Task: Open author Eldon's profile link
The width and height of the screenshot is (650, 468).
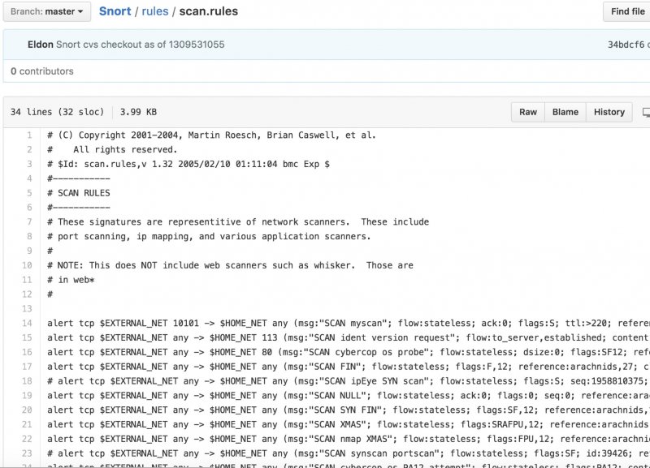Action: 41,45
